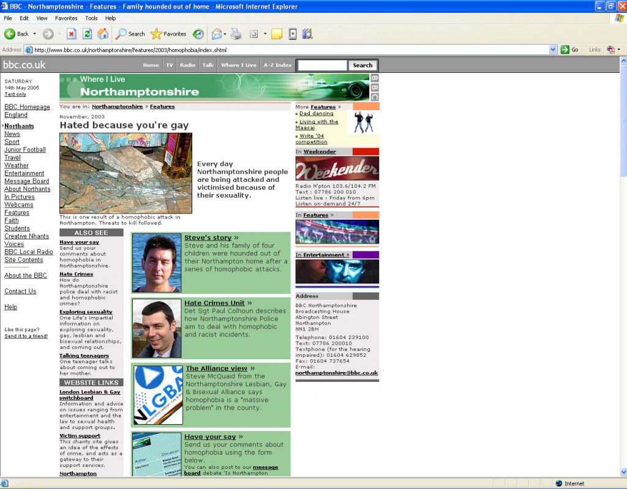Follow the Webcams sidebar link

tap(19, 204)
